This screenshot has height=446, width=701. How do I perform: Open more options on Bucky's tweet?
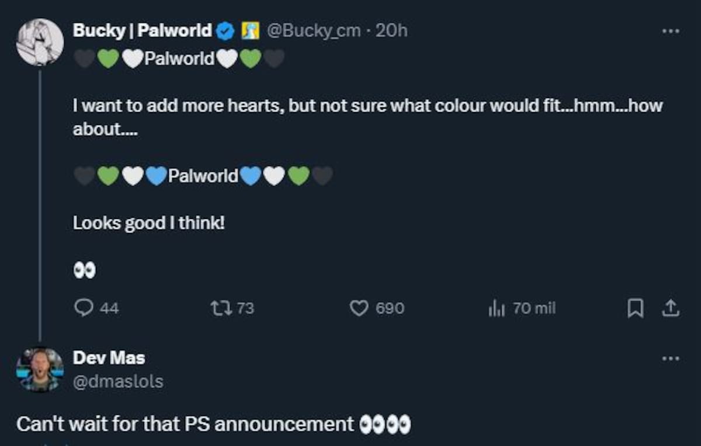(671, 30)
